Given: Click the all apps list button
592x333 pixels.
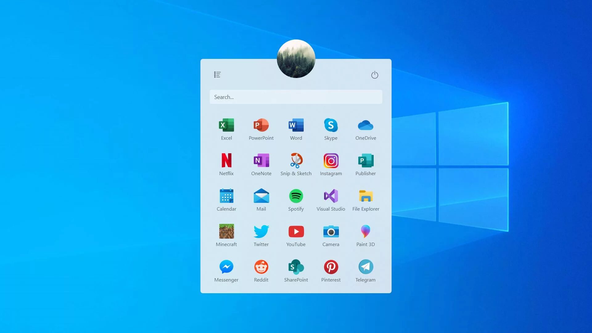Looking at the screenshot, I should [x=217, y=74].
